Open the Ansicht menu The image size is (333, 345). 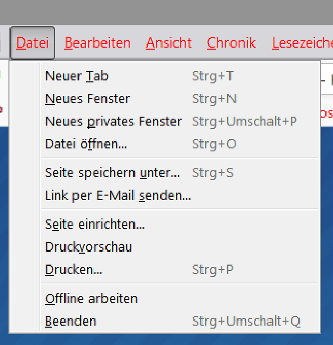click(x=168, y=43)
